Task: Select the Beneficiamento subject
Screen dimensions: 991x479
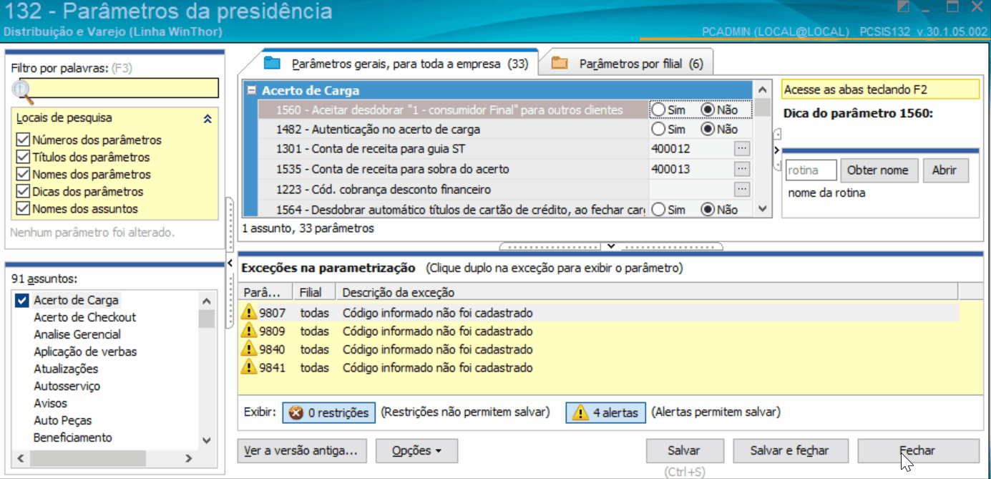Action: 73,437
